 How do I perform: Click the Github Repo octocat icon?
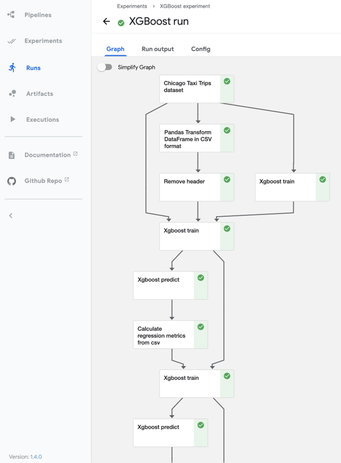click(x=12, y=181)
